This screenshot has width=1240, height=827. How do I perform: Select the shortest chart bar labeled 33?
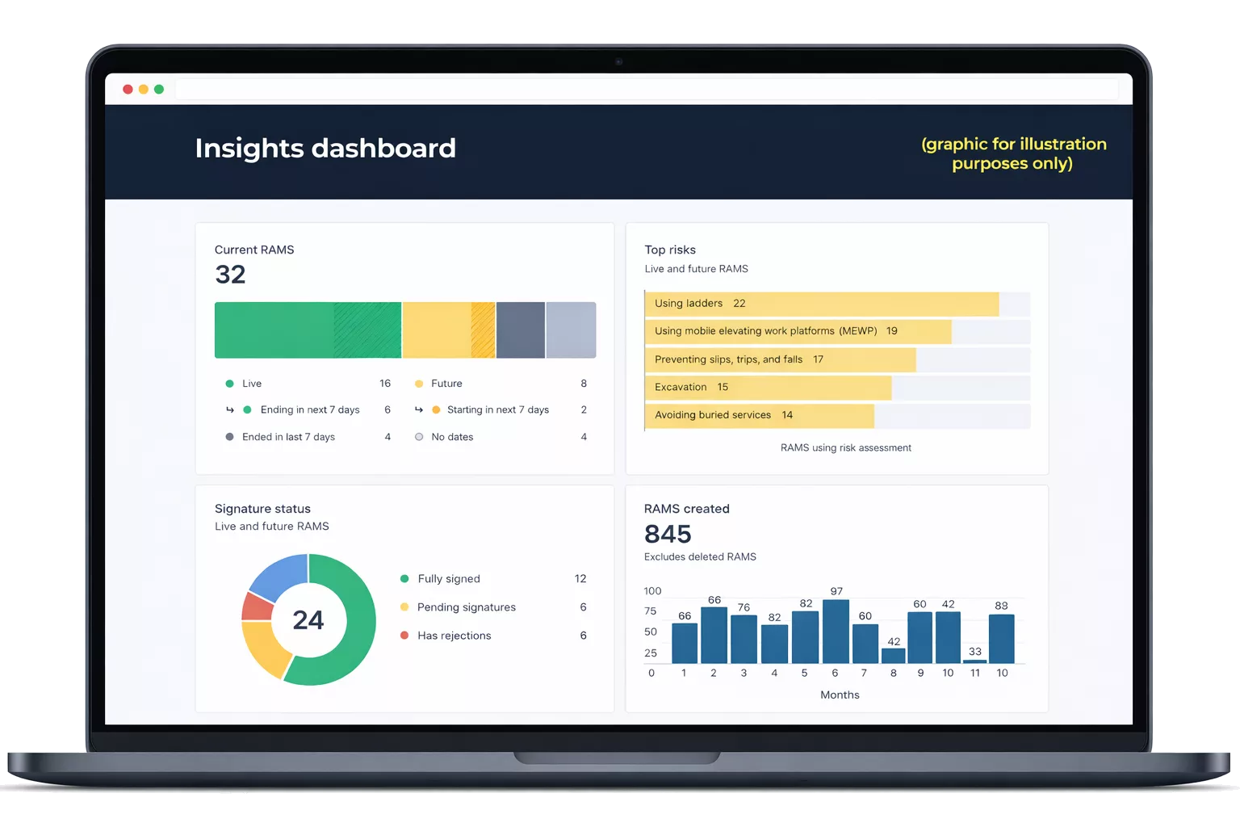click(x=975, y=661)
